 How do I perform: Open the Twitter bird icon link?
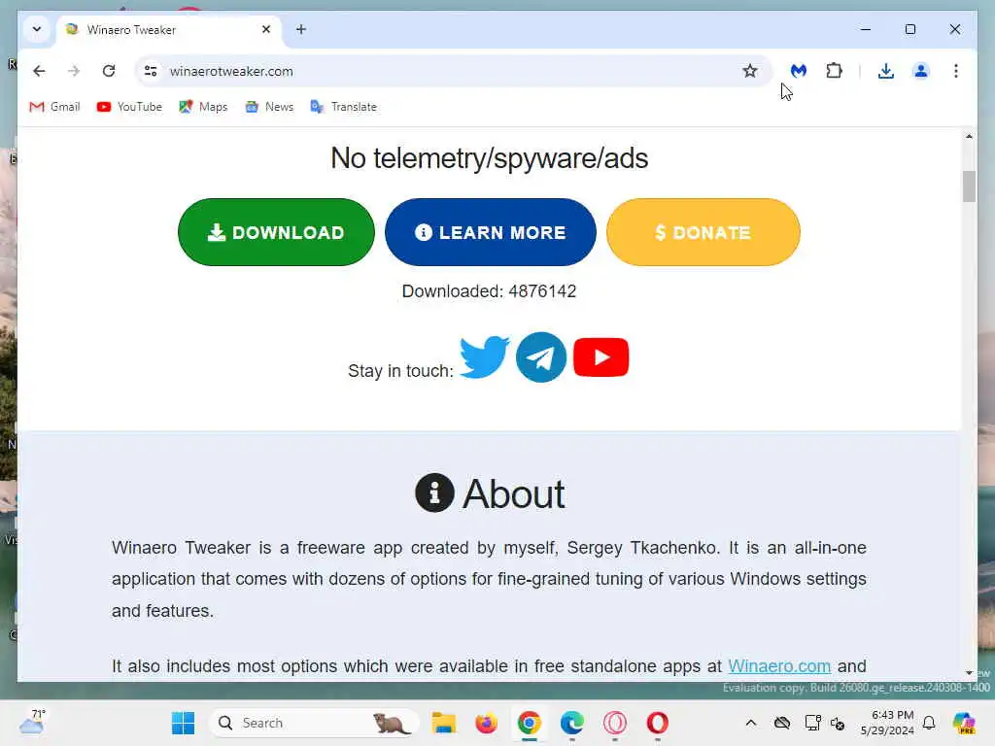pos(484,357)
